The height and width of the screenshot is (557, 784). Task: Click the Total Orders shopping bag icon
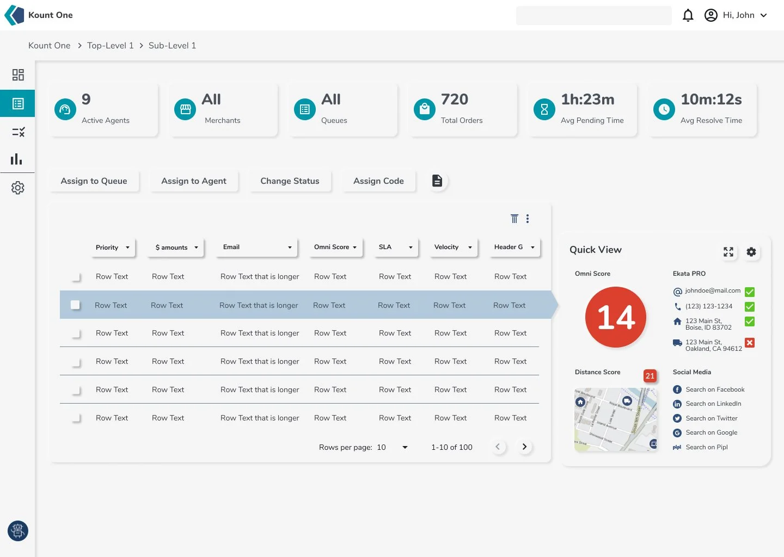(x=425, y=109)
